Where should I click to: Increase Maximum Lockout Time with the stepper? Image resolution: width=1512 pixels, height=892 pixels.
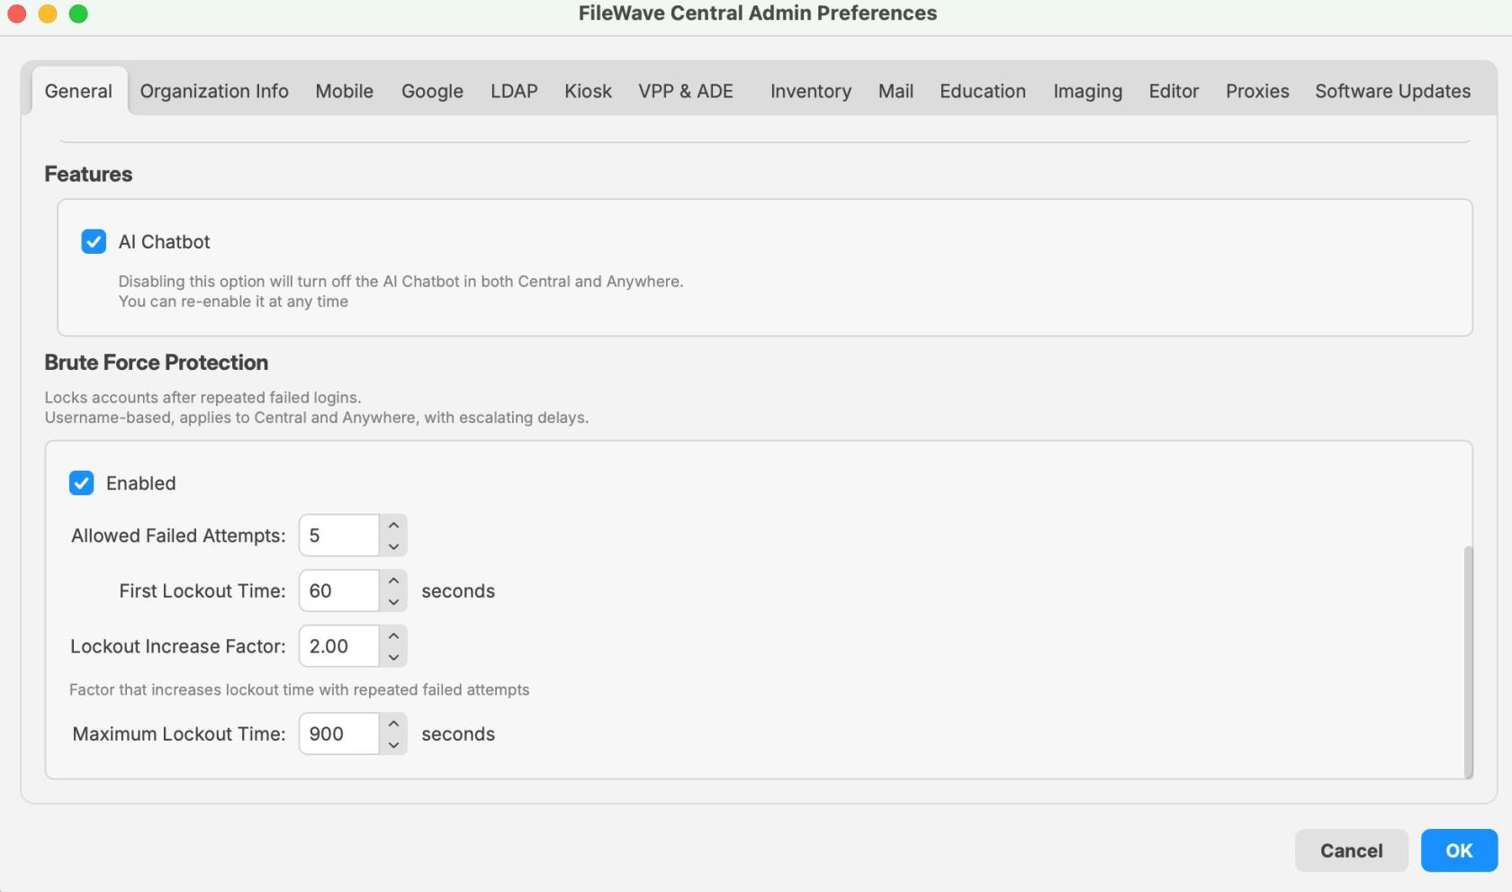click(x=393, y=722)
